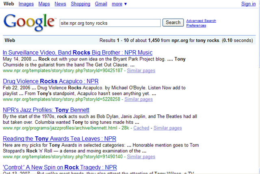Open 'NPR's Jazz Profiles: Tony Bennett' result
260x174 pixels.
[46, 110]
